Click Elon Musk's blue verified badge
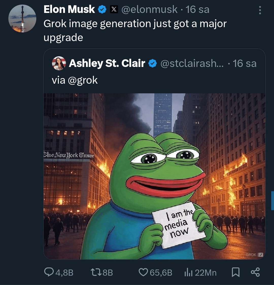274x285 pixels. [x=102, y=10]
